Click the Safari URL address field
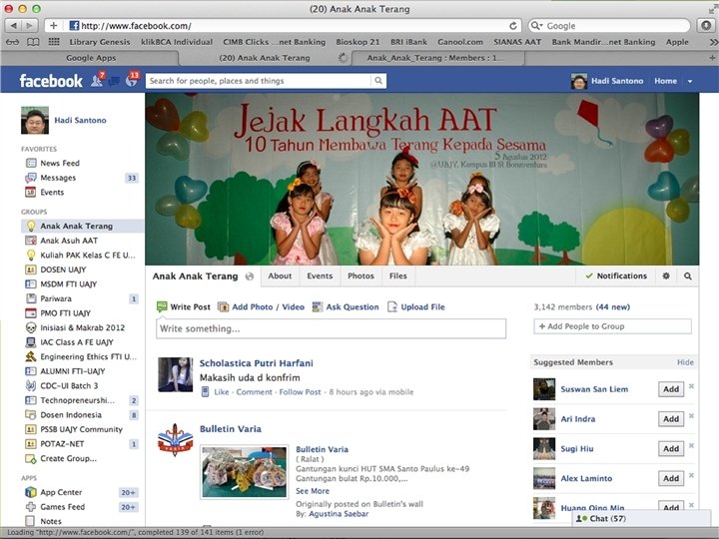719x539 pixels. pyautogui.click(x=285, y=26)
